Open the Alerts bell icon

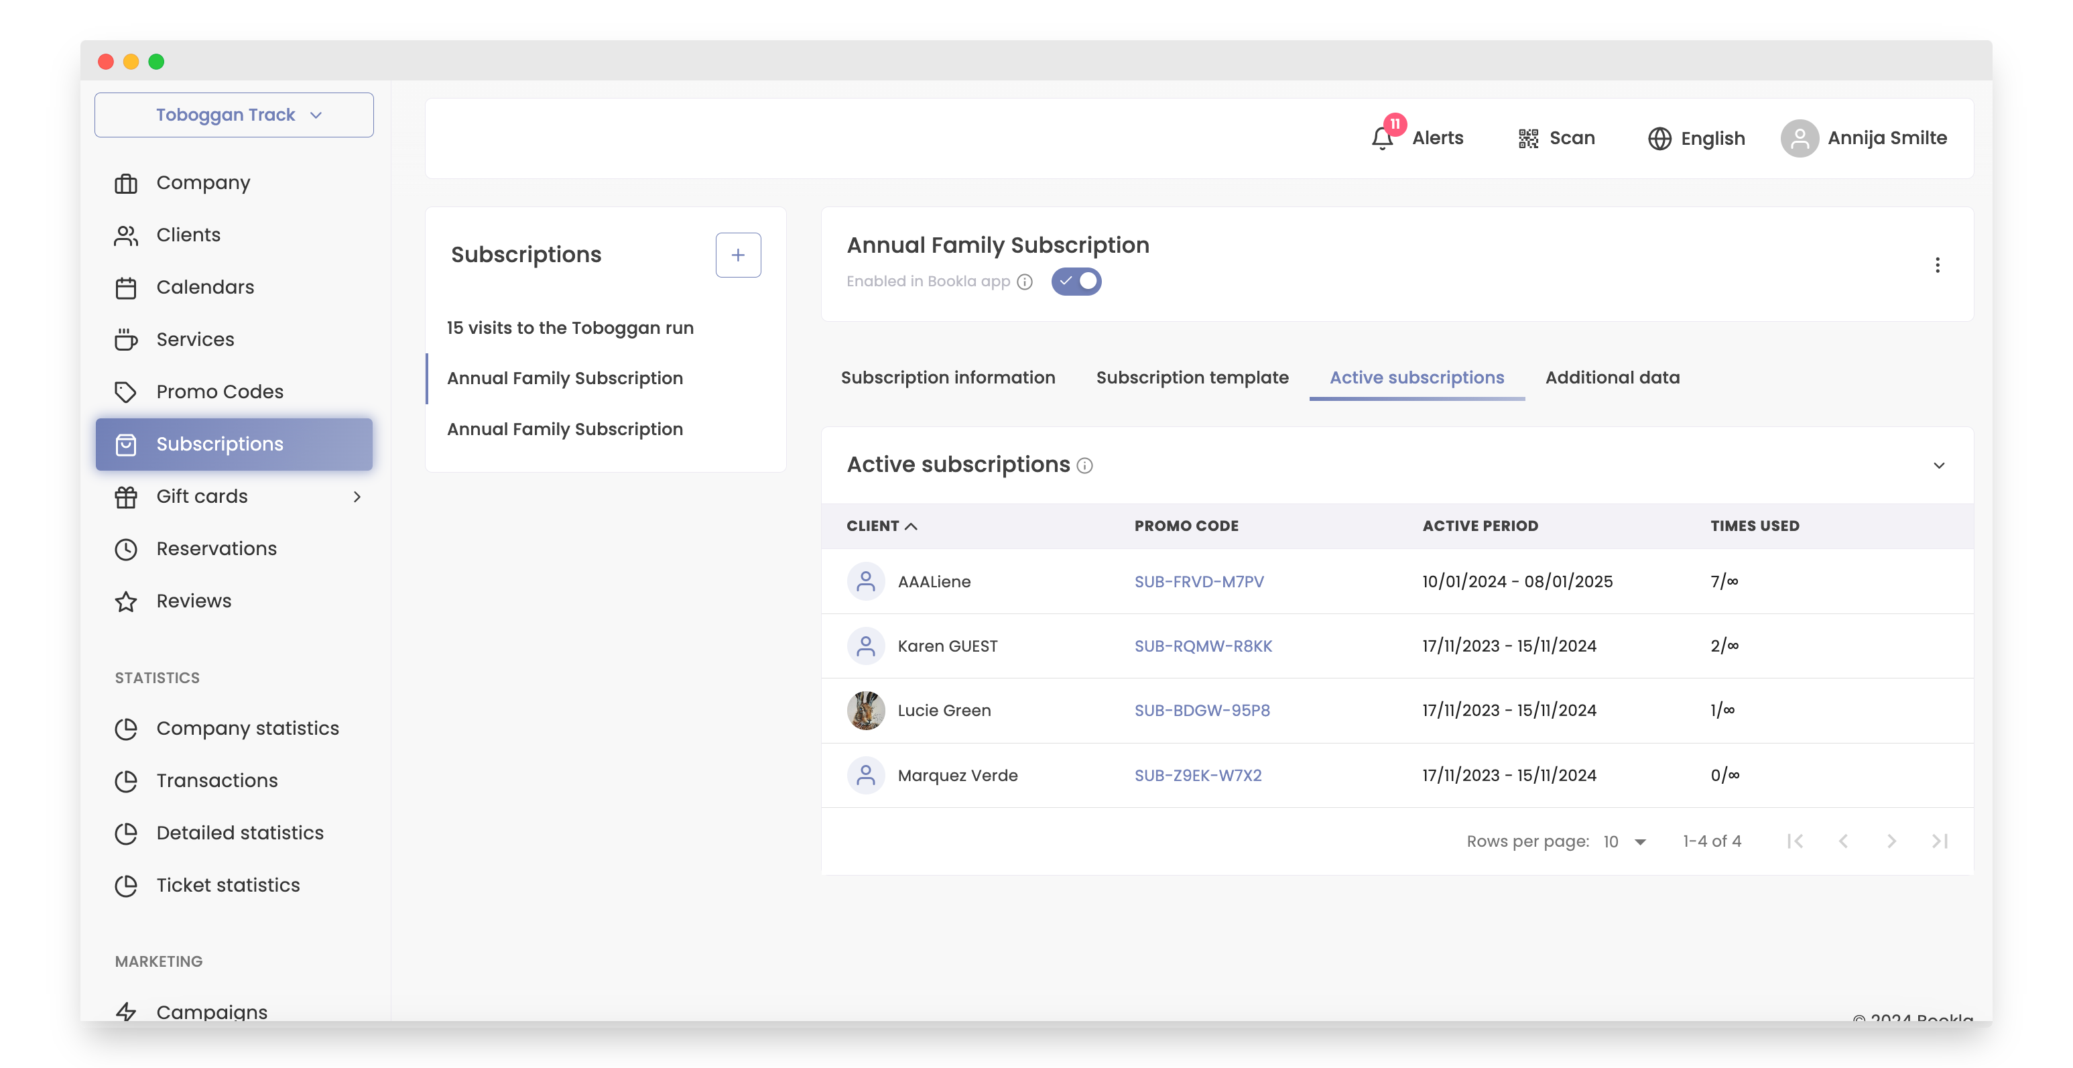coord(1383,138)
